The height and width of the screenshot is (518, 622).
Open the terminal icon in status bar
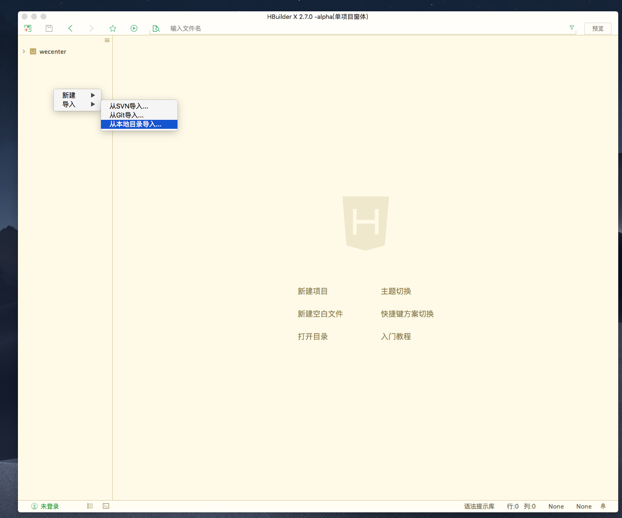[x=106, y=506]
